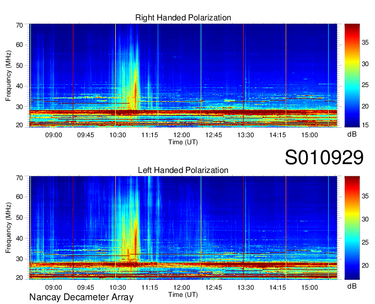Click the "15:00" tick of Left Handed plot
Image resolution: width=375 pixels, height=304 pixels.
pos(310,287)
